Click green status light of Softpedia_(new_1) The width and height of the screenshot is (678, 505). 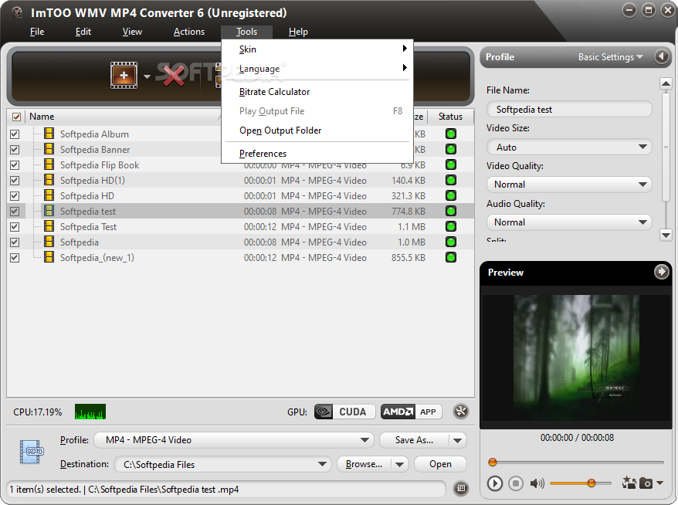451,257
